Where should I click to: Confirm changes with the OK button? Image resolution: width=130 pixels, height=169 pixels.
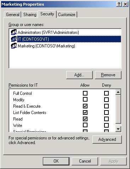(x=56, y=161)
